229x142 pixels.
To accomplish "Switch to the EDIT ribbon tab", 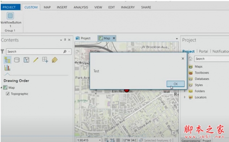I will tap(111, 7).
